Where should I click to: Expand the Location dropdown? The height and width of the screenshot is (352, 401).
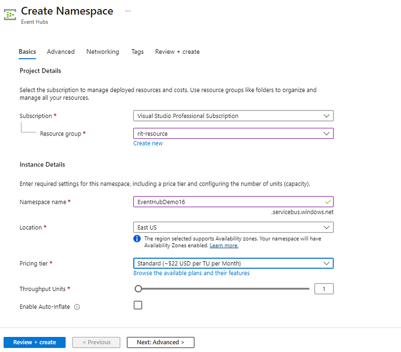pyautogui.click(x=233, y=228)
